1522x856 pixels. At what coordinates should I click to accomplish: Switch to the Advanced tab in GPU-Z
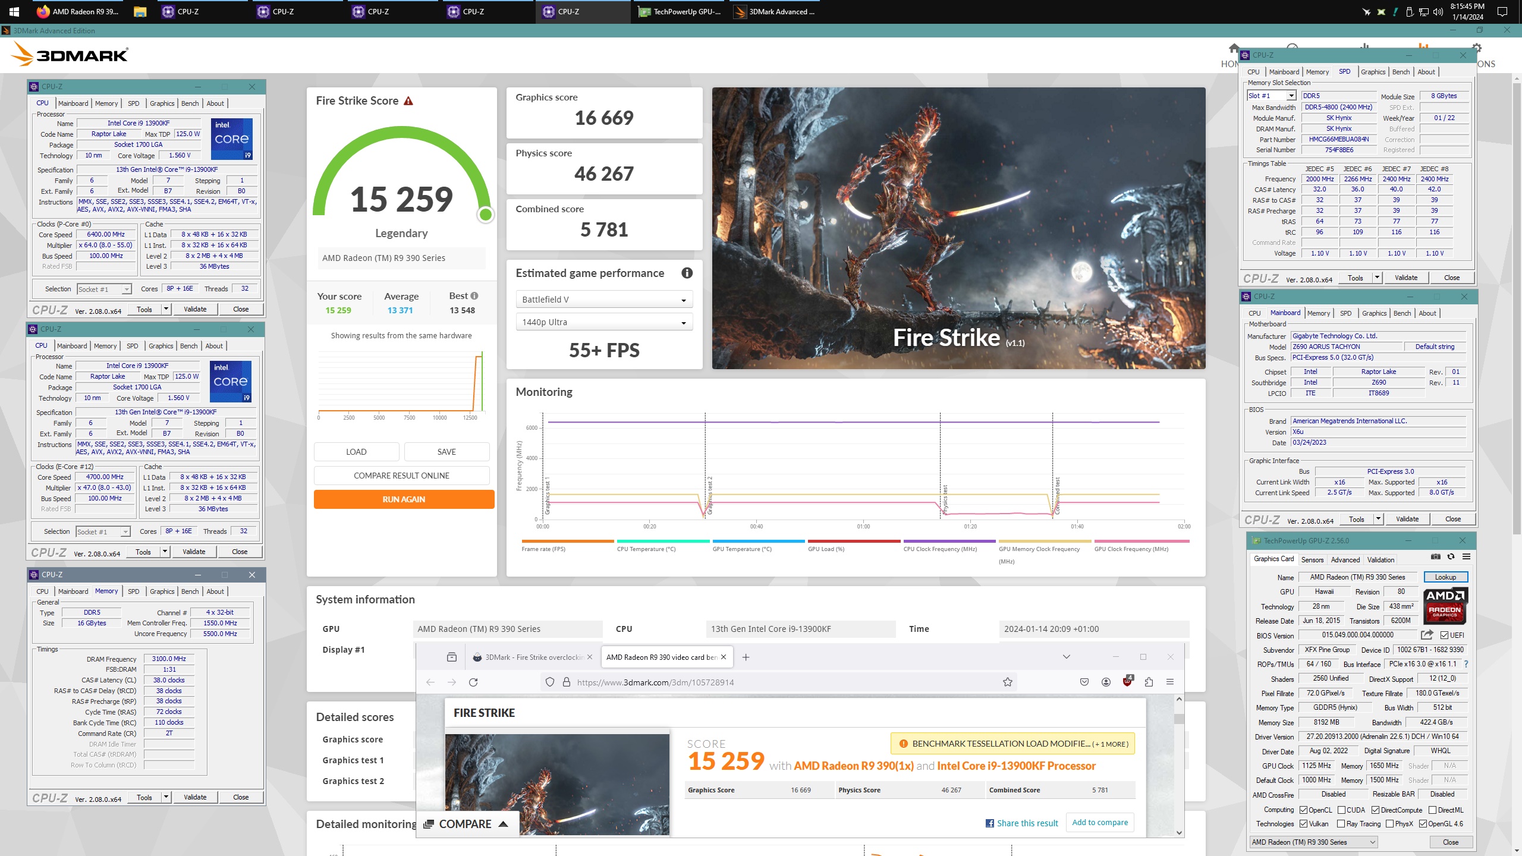[1345, 559]
